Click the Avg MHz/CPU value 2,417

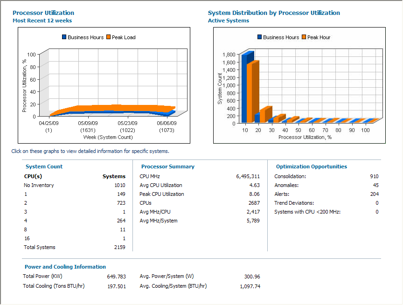[x=253, y=212]
